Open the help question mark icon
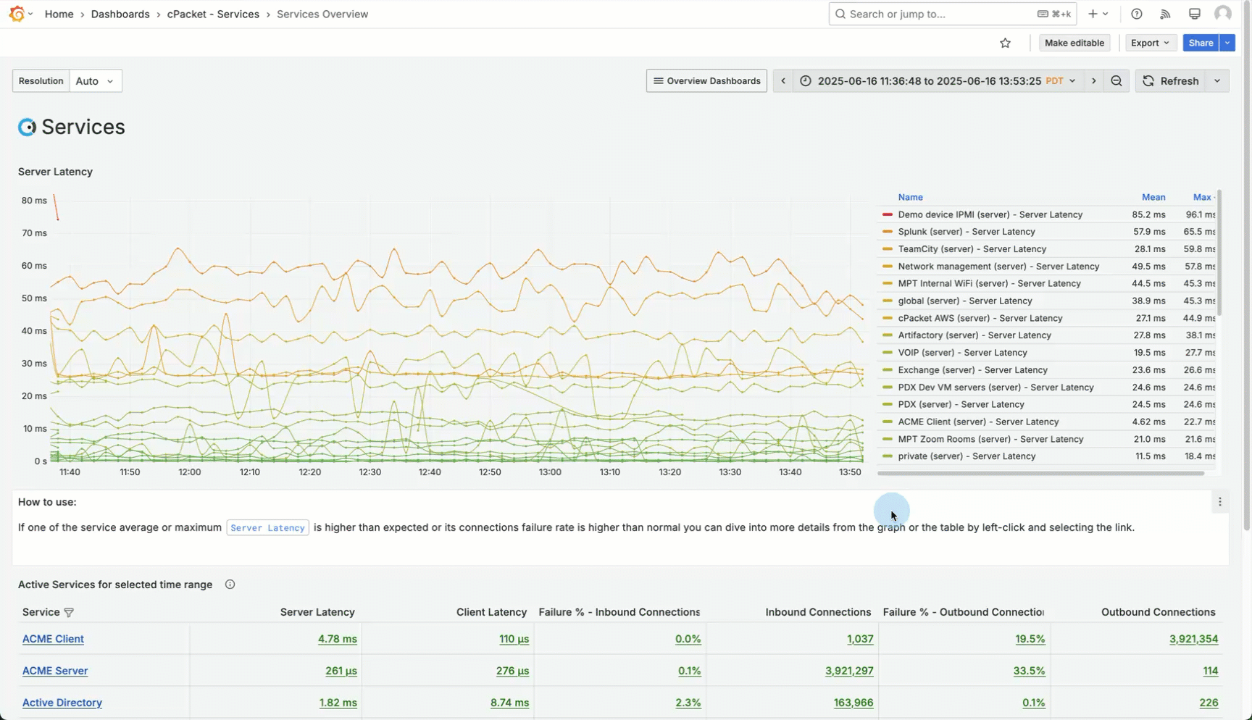This screenshot has width=1252, height=720. click(x=1136, y=14)
